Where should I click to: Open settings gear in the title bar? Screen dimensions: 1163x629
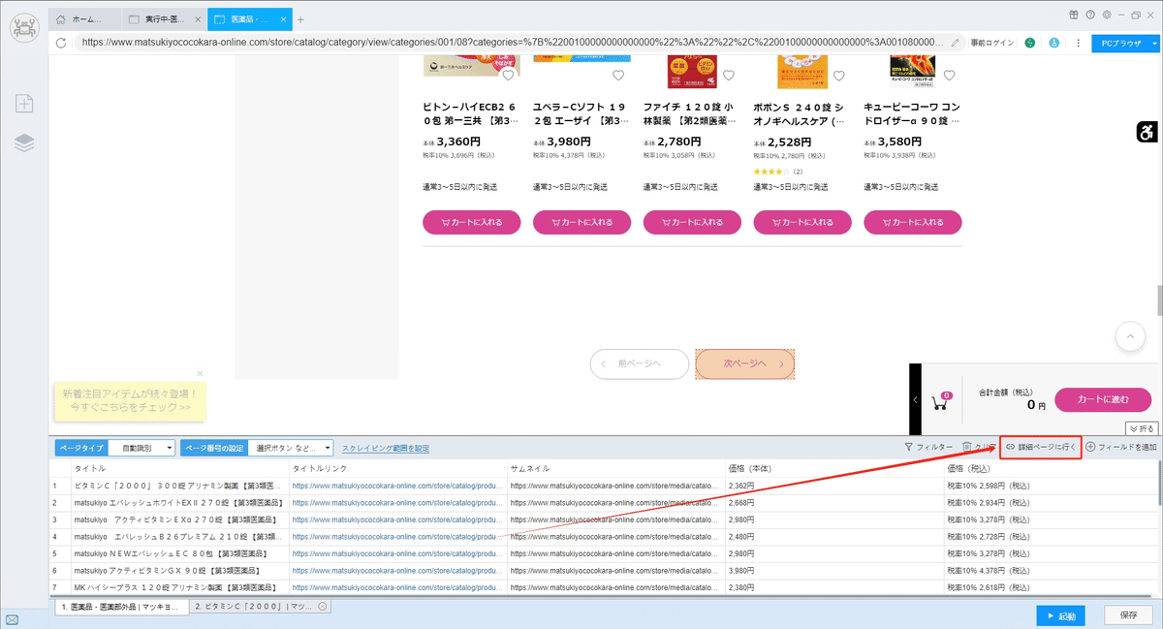point(1106,15)
